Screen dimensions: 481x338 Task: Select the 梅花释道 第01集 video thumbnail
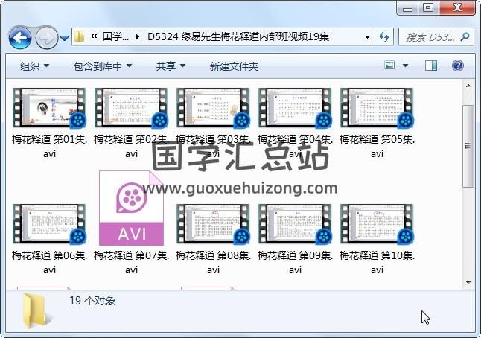coord(49,108)
